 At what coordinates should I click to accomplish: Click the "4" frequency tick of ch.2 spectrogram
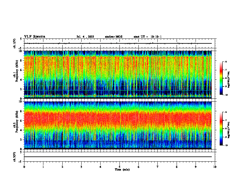(x=21, y=130)
